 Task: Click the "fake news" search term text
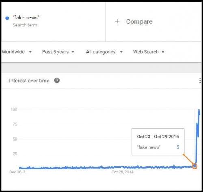(26, 18)
